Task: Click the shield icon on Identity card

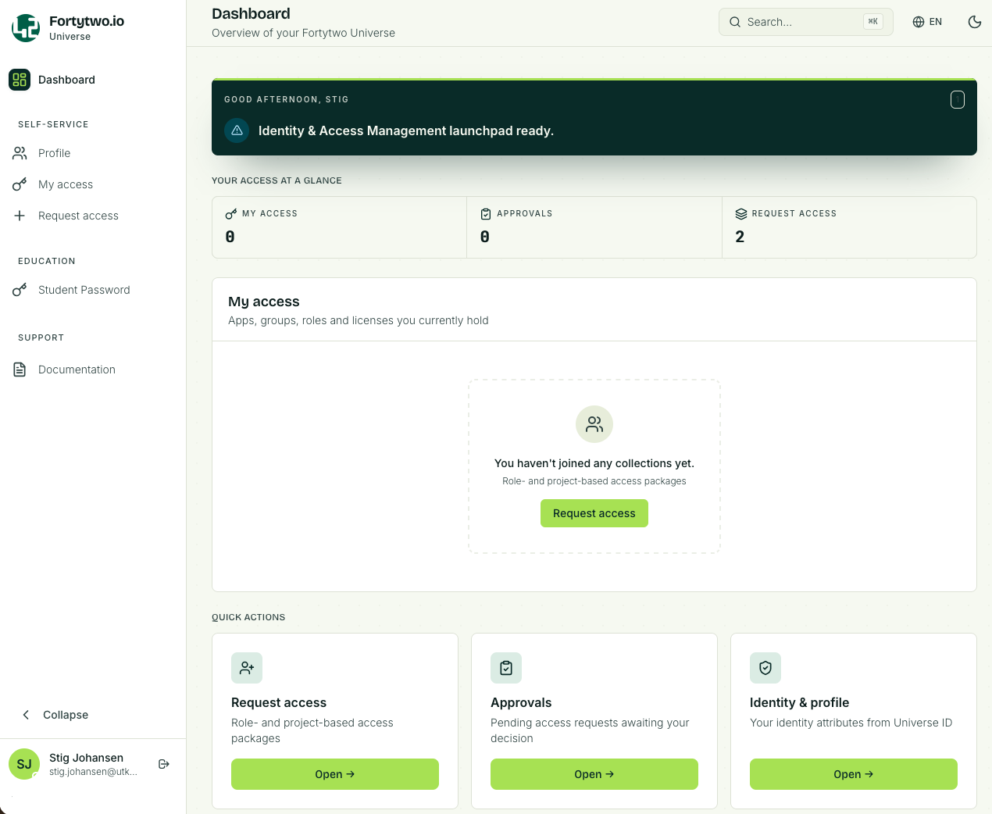Action: pos(765,668)
